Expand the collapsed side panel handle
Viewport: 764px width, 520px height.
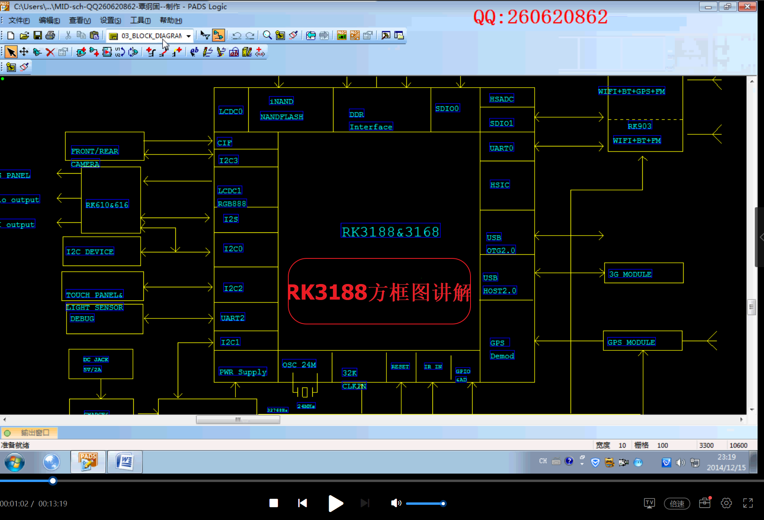tap(760, 237)
